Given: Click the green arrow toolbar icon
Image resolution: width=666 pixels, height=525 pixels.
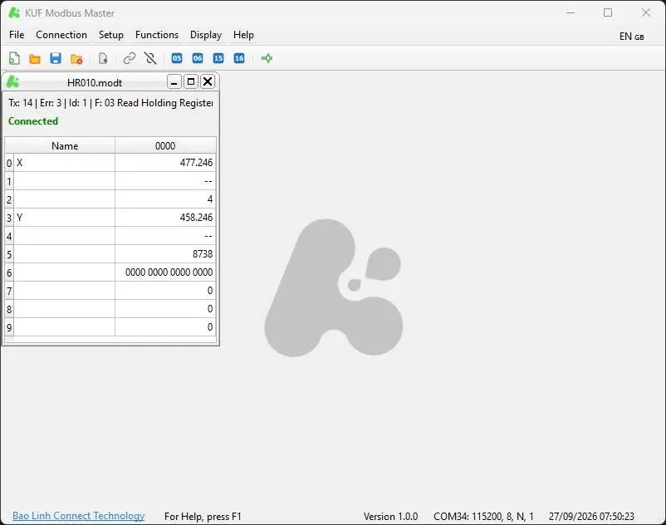Looking at the screenshot, I should [267, 58].
